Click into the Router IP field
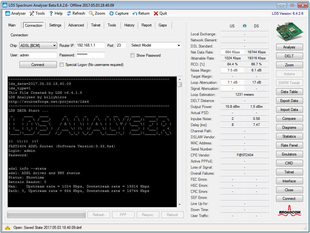Image resolution: width=310 pixels, height=233 pixels. point(90,46)
